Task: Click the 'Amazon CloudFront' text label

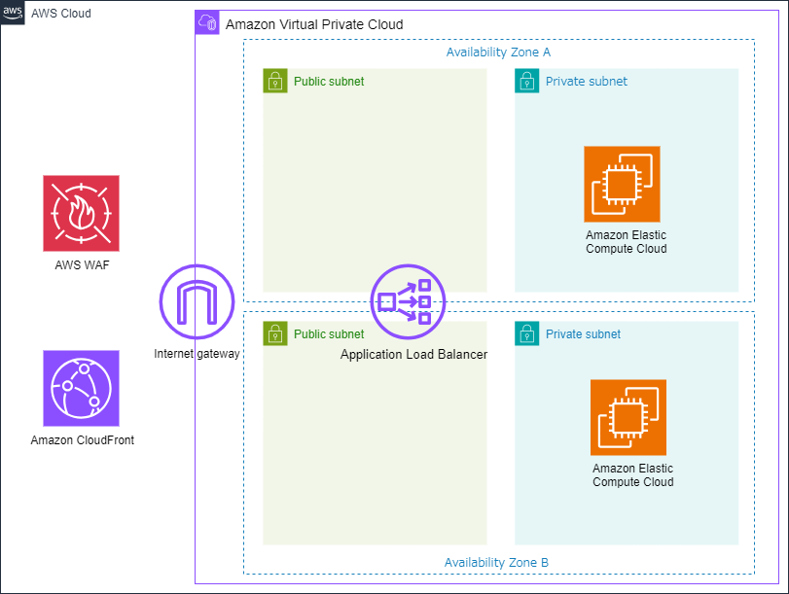Action: (x=83, y=440)
